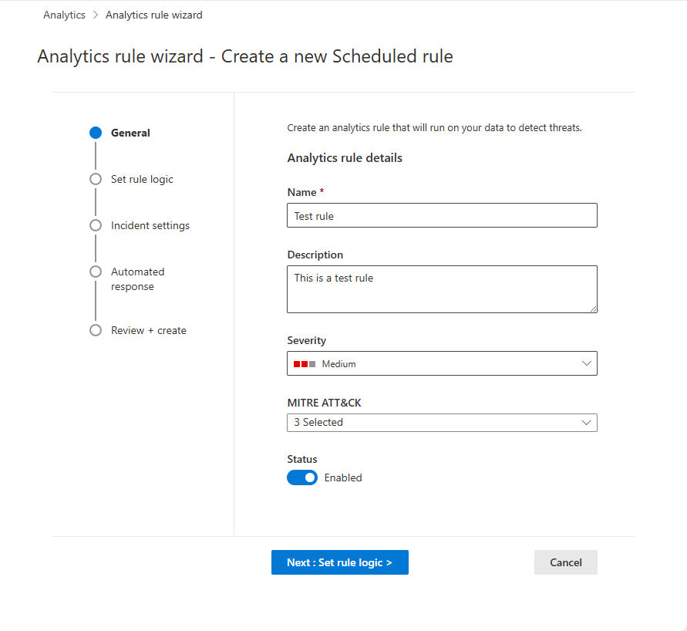
Task: Open the Severity dropdown showing Medium
Action: point(442,363)
